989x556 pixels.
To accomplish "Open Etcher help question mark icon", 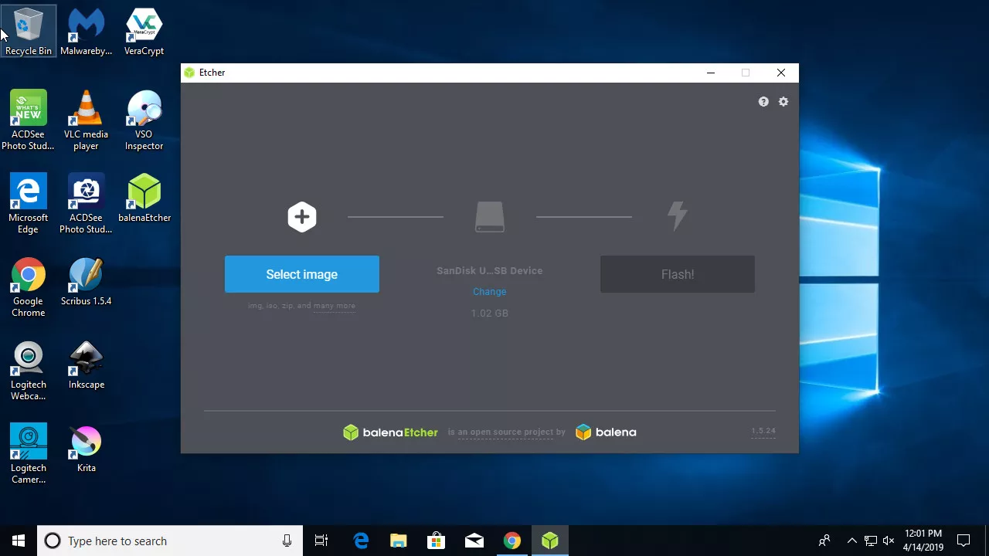I will point(763,102).
